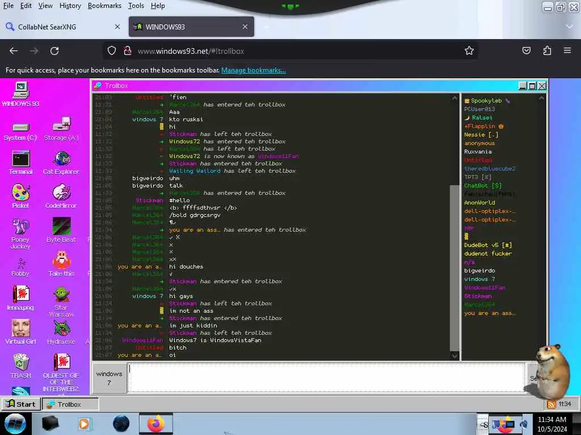Open the Edit menu
581x435 pixels.
(26, 6)
